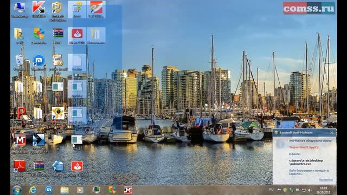Launch the blue chevron arrow shortcut

point(38,140)
